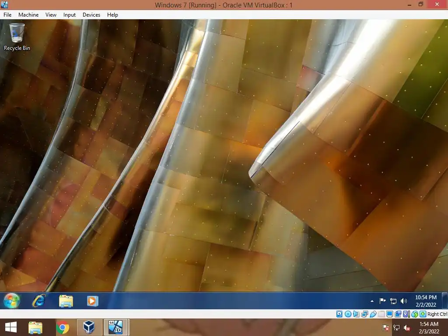The height and width of the screenshot is (336, 448).
Task: Open Action Center flag in guest tray
Action: pyautogui.click(x=382, y=301)
